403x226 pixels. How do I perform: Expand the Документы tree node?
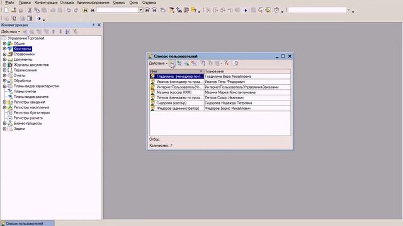coord(4,60)
